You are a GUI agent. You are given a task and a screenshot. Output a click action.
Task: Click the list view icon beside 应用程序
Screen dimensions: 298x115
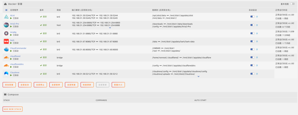(6, 10)
